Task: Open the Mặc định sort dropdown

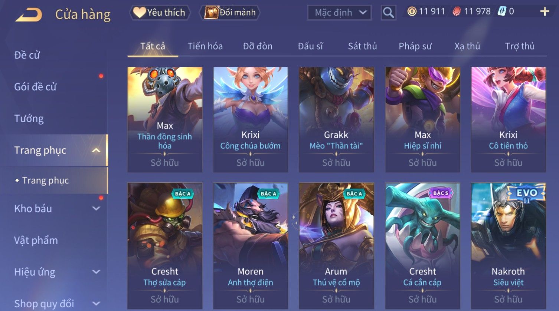Action: (x=340, y=13)
